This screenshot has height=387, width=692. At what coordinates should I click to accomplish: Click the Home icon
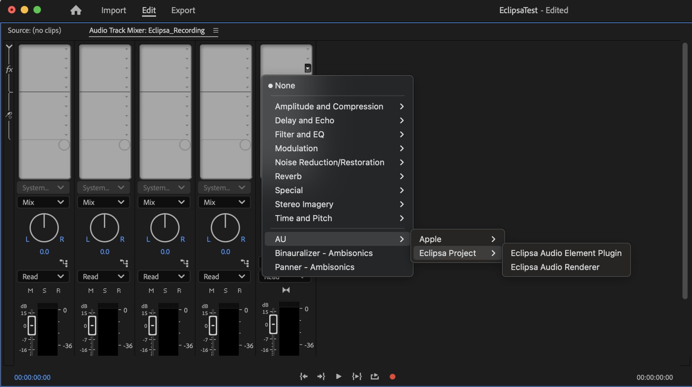click(76, 10)
